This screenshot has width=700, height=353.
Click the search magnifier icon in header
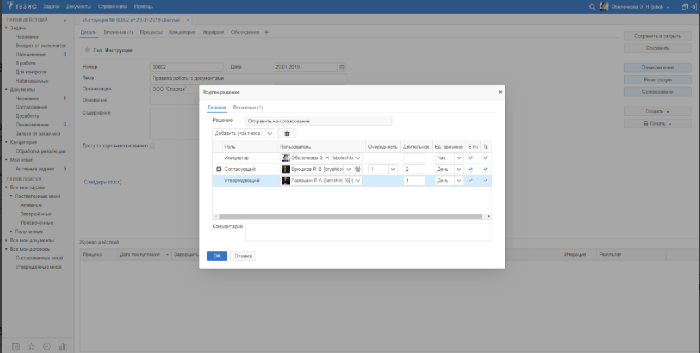[593, 7]
